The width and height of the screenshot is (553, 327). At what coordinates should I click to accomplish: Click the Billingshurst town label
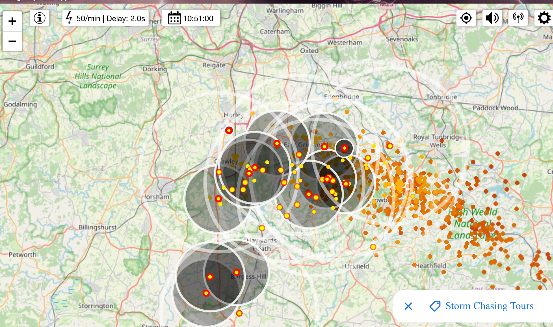(x=98, y=227)
